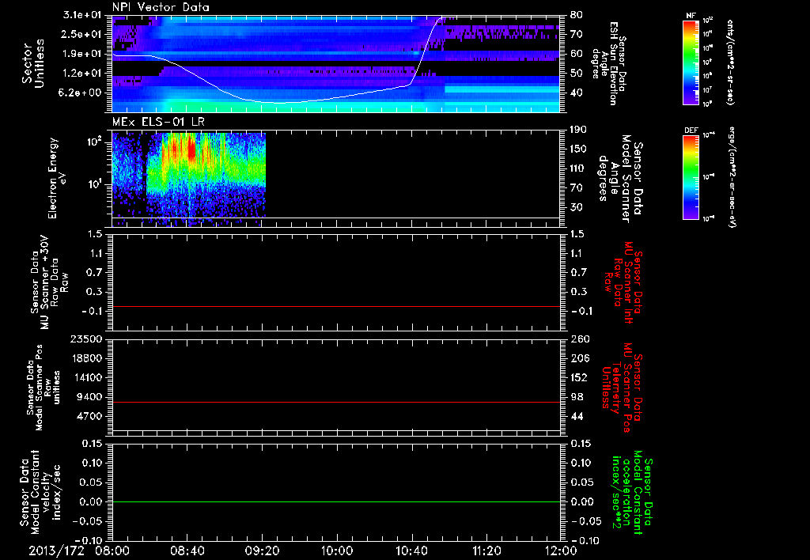The height and width of the screenshot is (560, 810).
Task: Click the 14100 scanner position tick label
Action: tap(87, 377)
